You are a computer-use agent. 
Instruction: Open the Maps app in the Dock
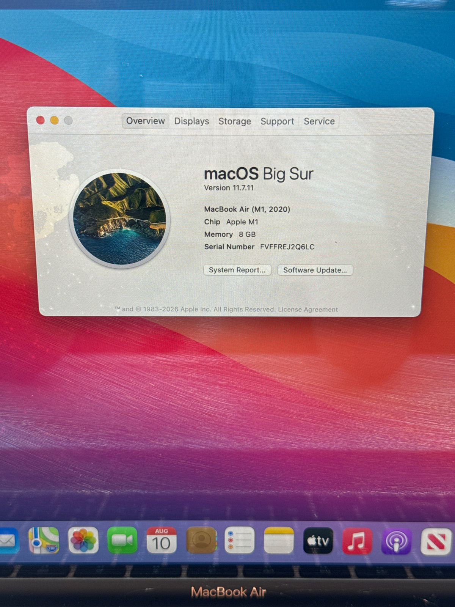point(44,540)
